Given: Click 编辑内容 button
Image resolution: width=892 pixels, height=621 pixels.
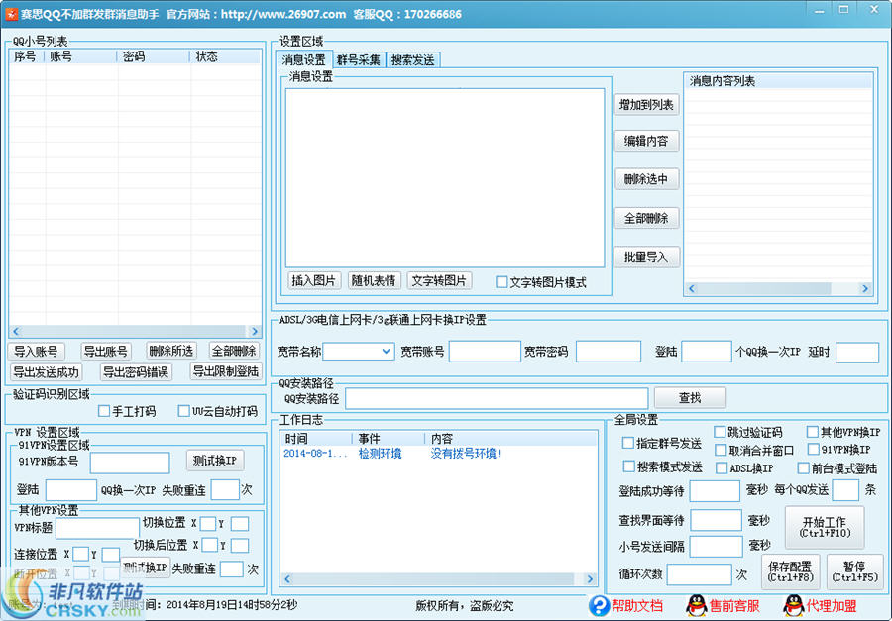Looking at the screenshot, I should tap(646, 141).
